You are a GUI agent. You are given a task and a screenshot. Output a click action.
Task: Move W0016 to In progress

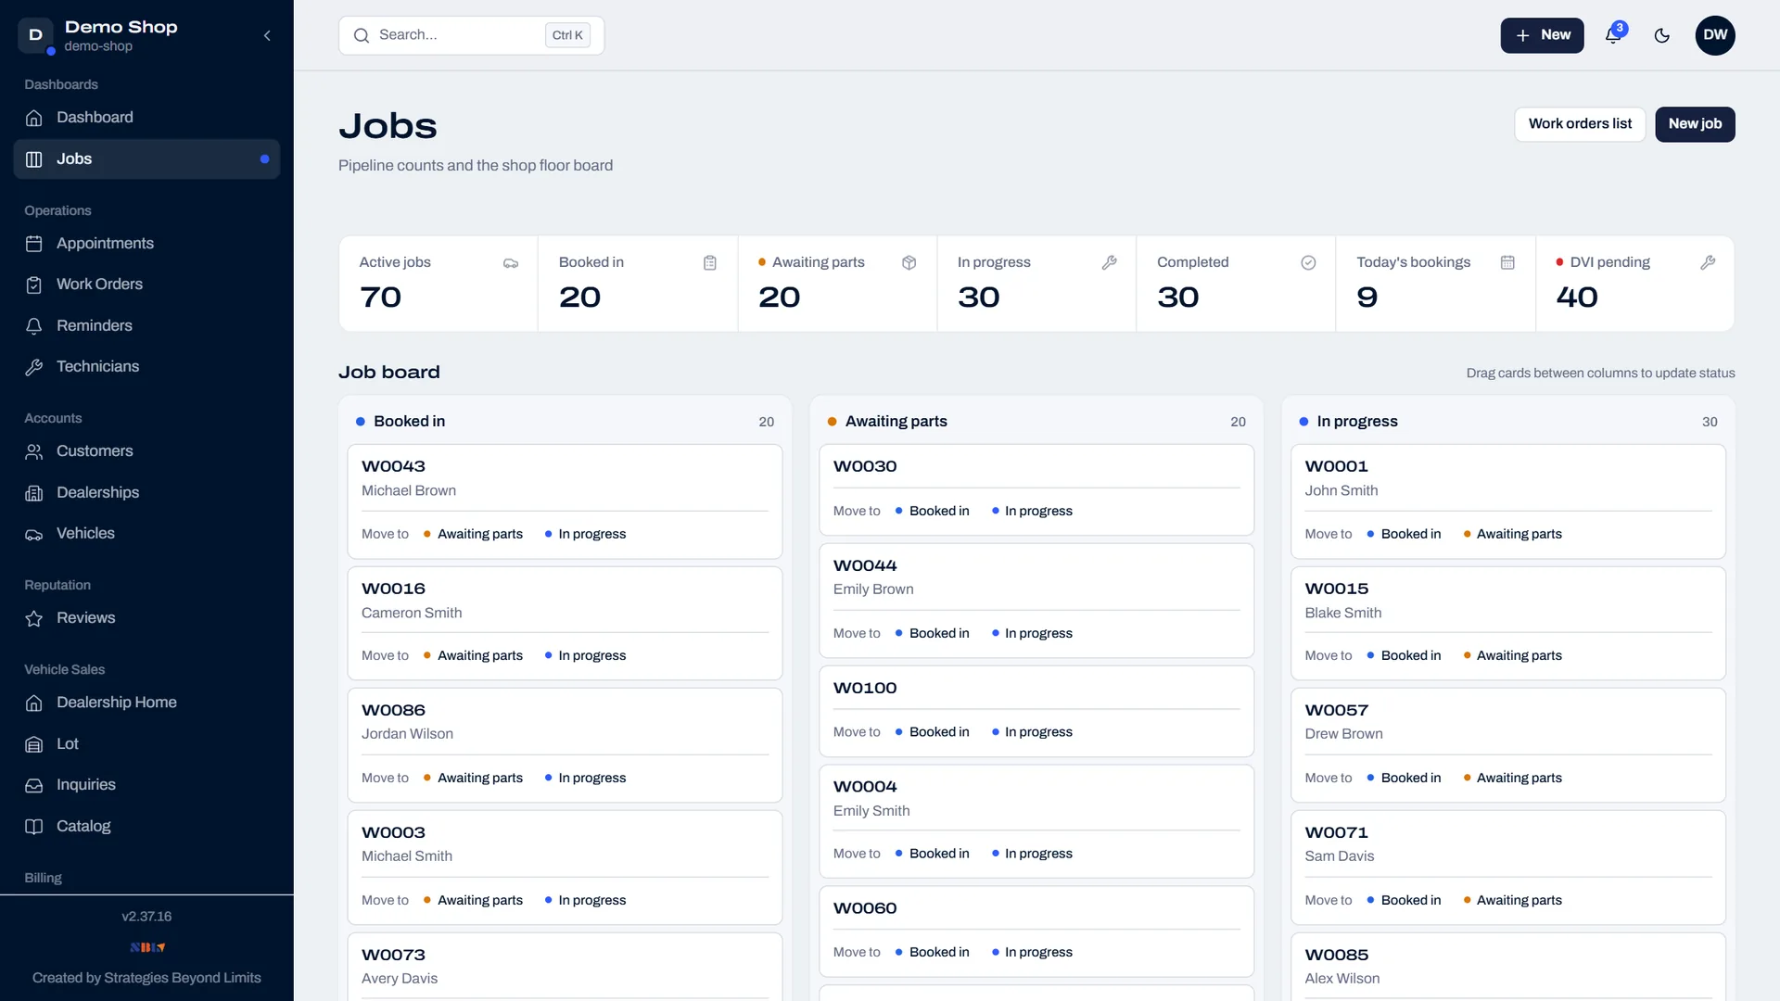[x=585, y=656]
